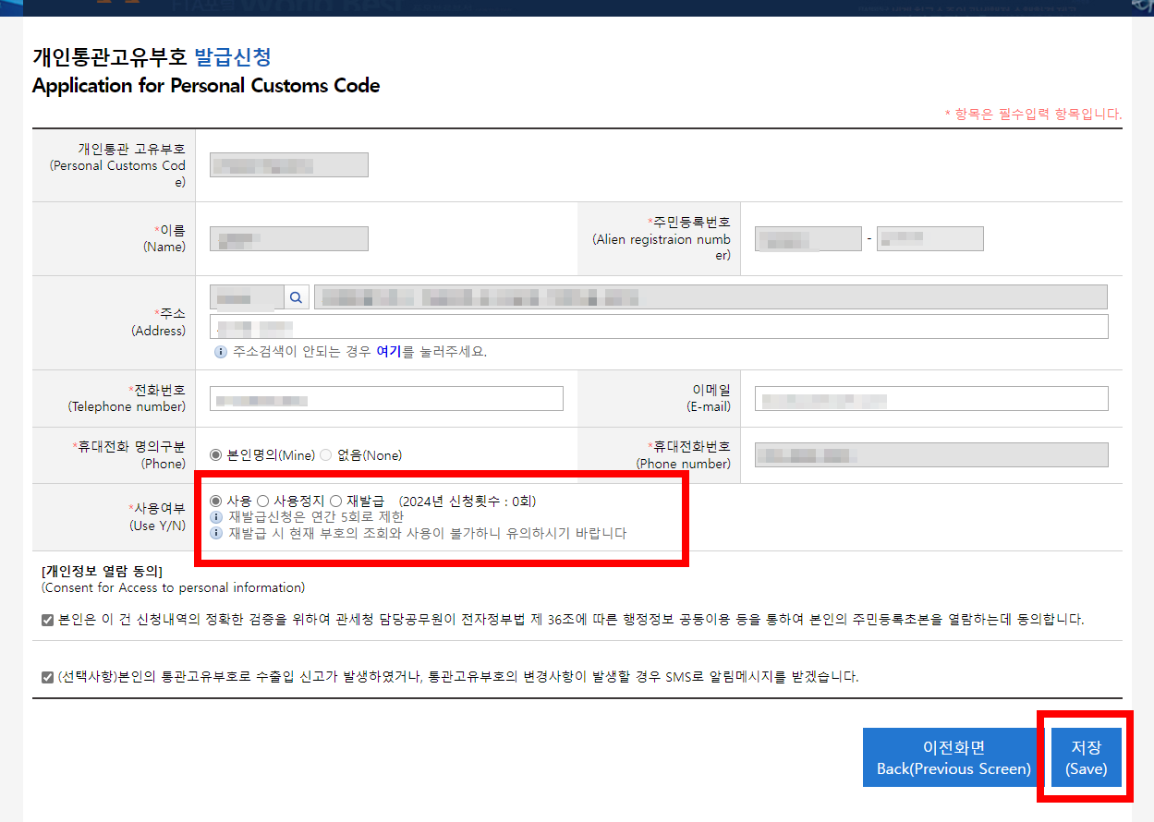Select the 사용정지 radio button

(x=262, y=502)
